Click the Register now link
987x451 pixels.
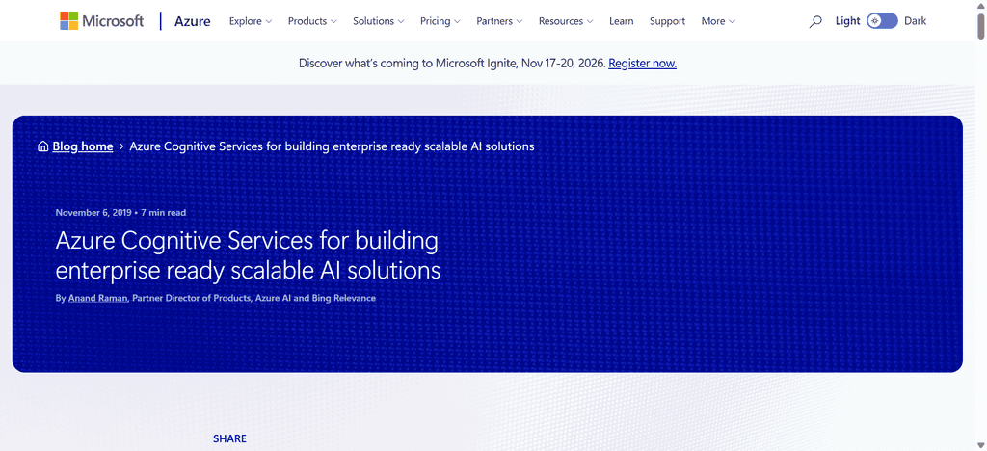pos(642,63)
